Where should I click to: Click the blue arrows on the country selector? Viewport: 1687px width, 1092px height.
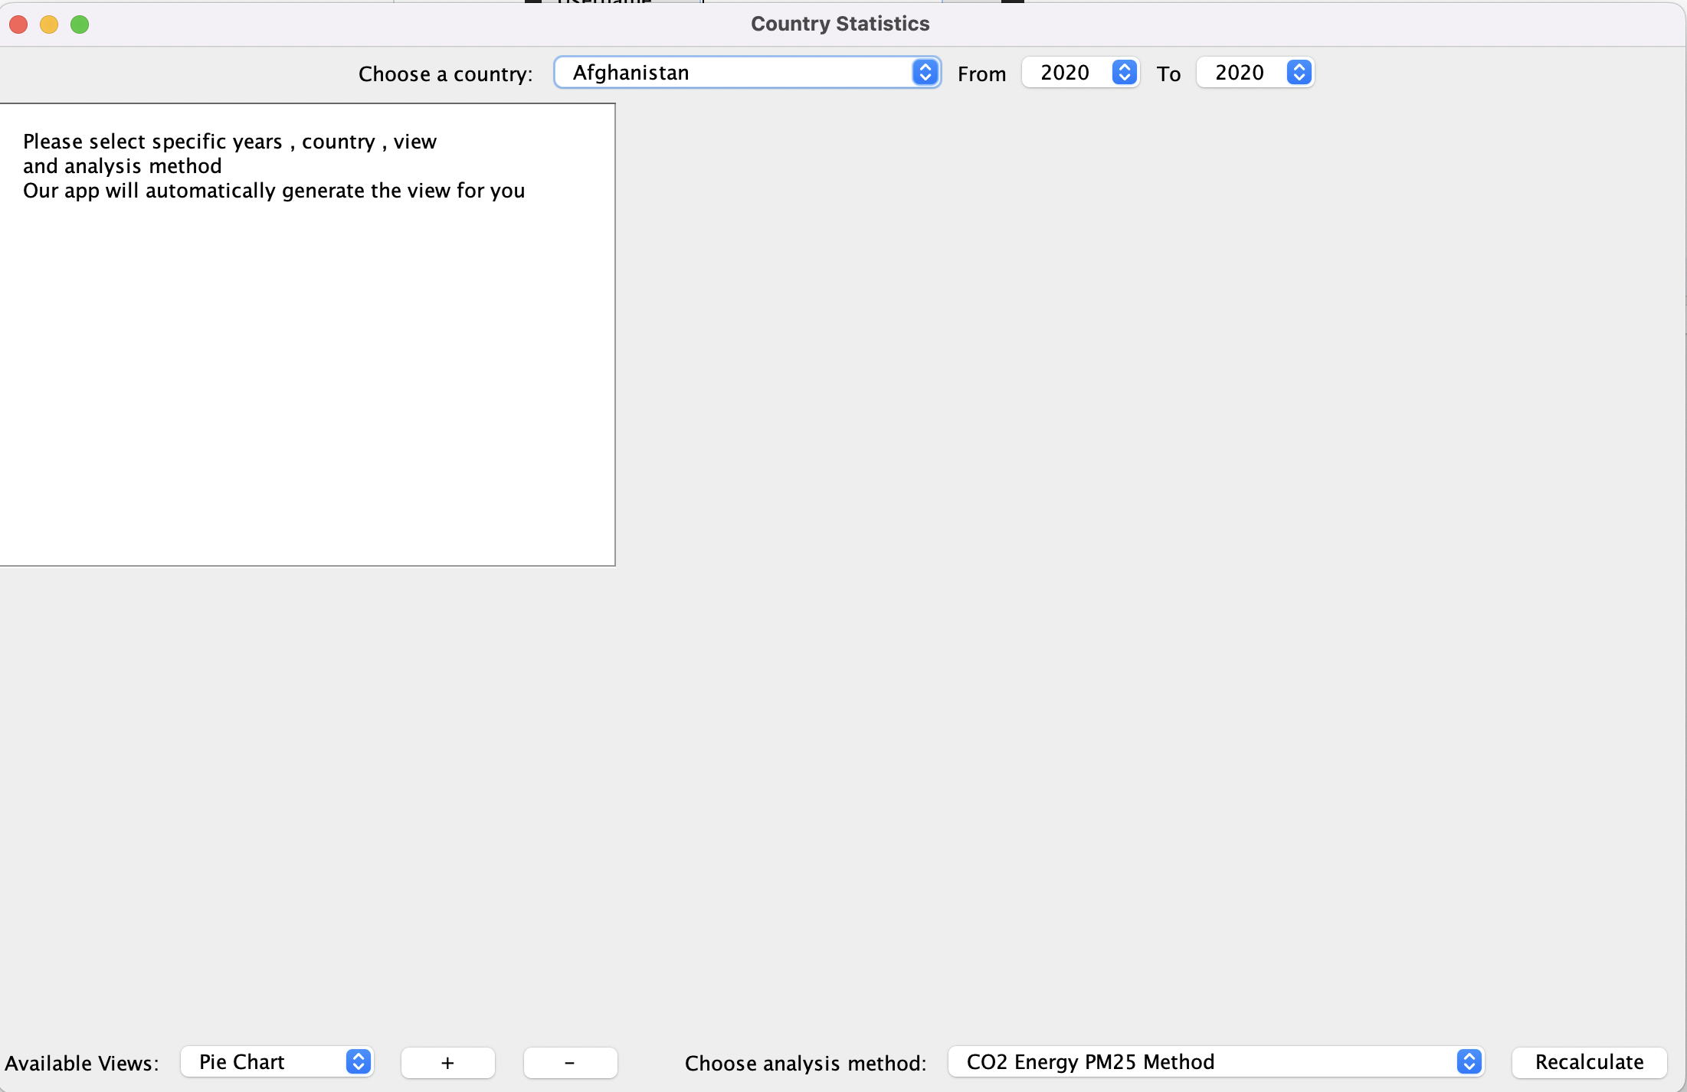pyautogui.click(x=925, y=72)
